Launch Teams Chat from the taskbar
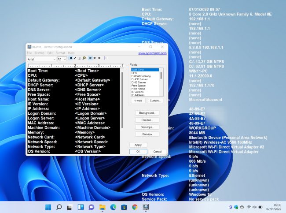286x213 pixels. click(92, 207)
